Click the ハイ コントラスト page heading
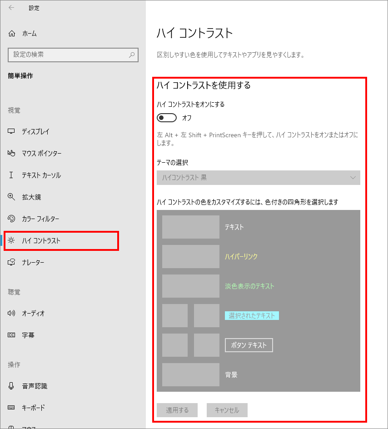This screenshot has width=388, height=429. pos(194,33)
